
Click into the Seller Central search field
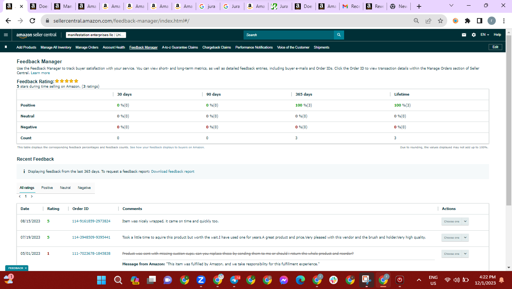coord(289,35)
